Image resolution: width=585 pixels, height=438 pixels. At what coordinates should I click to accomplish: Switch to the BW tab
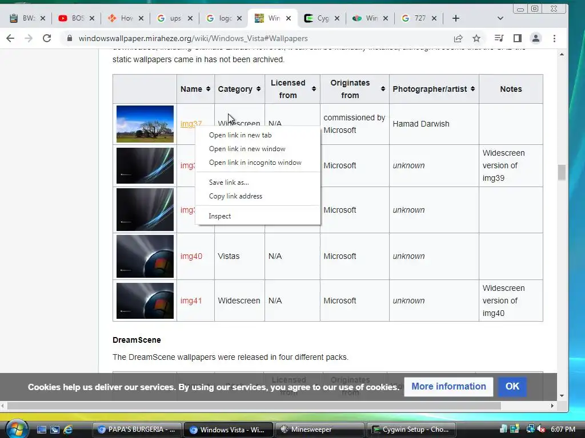[22, 18]
